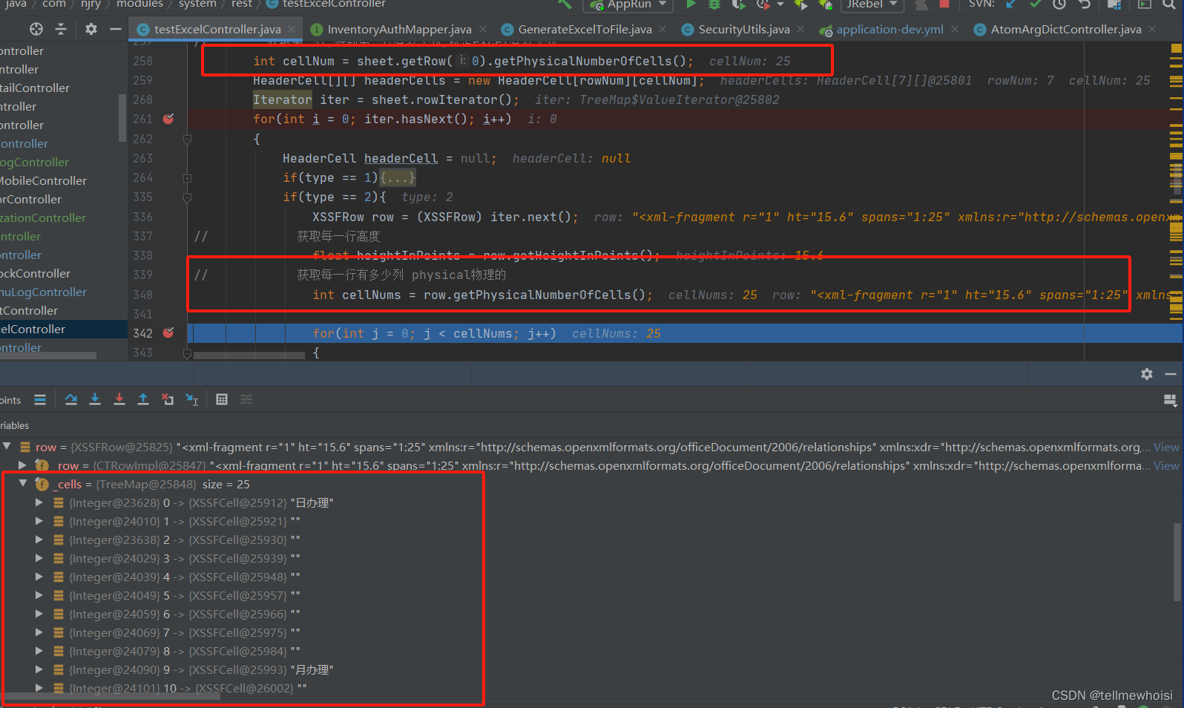Image resolution: width=1184 pixels, height=708 pixels.
Task: Click the folded {...} placeholder on line 264
Action: tap(398, 177)
